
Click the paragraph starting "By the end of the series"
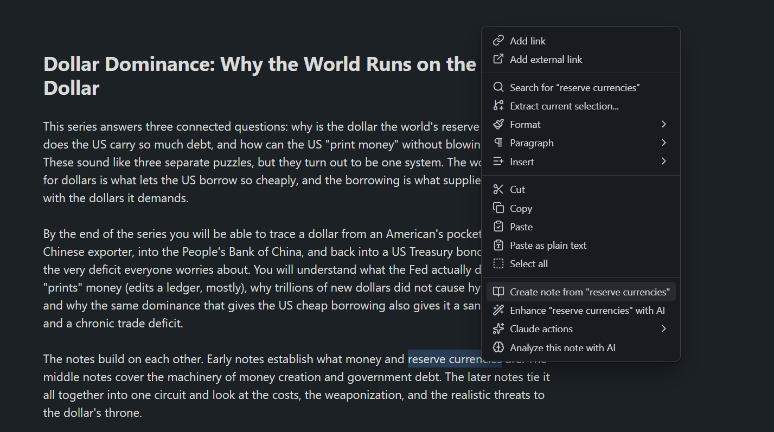click(x=263, y=279)
